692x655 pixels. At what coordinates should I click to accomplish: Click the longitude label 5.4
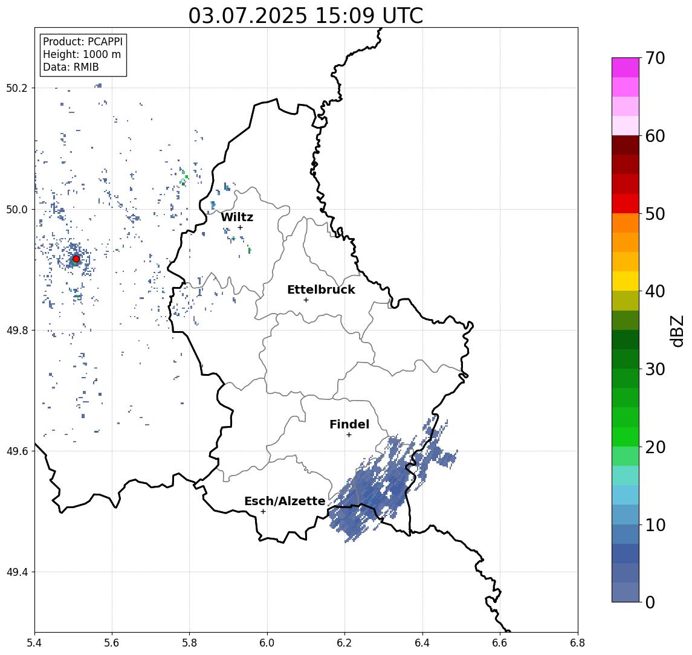pyautogui.click(x=34, y=643)
